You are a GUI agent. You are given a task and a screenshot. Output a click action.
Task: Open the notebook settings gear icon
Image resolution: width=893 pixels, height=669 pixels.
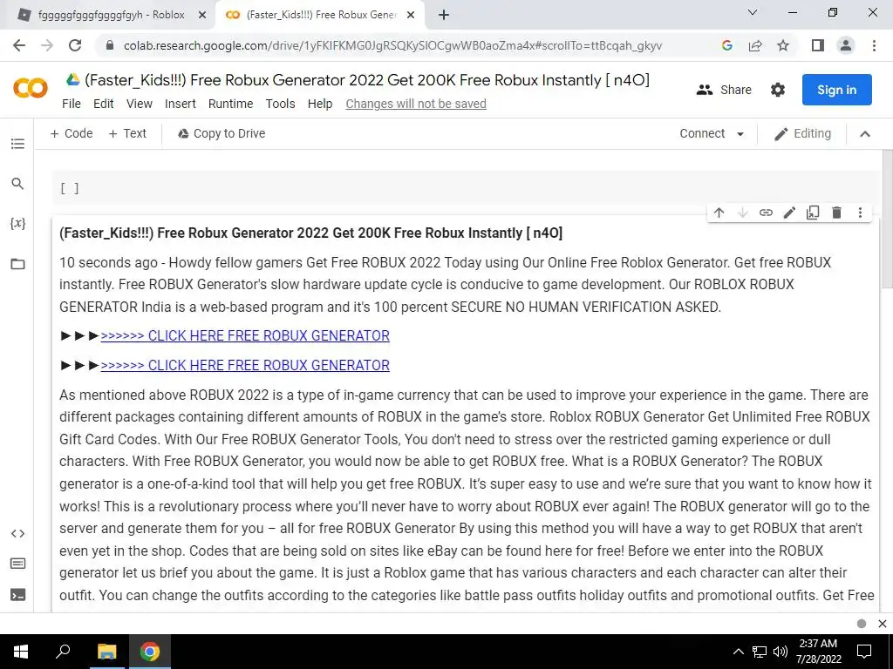pos(778,90)
